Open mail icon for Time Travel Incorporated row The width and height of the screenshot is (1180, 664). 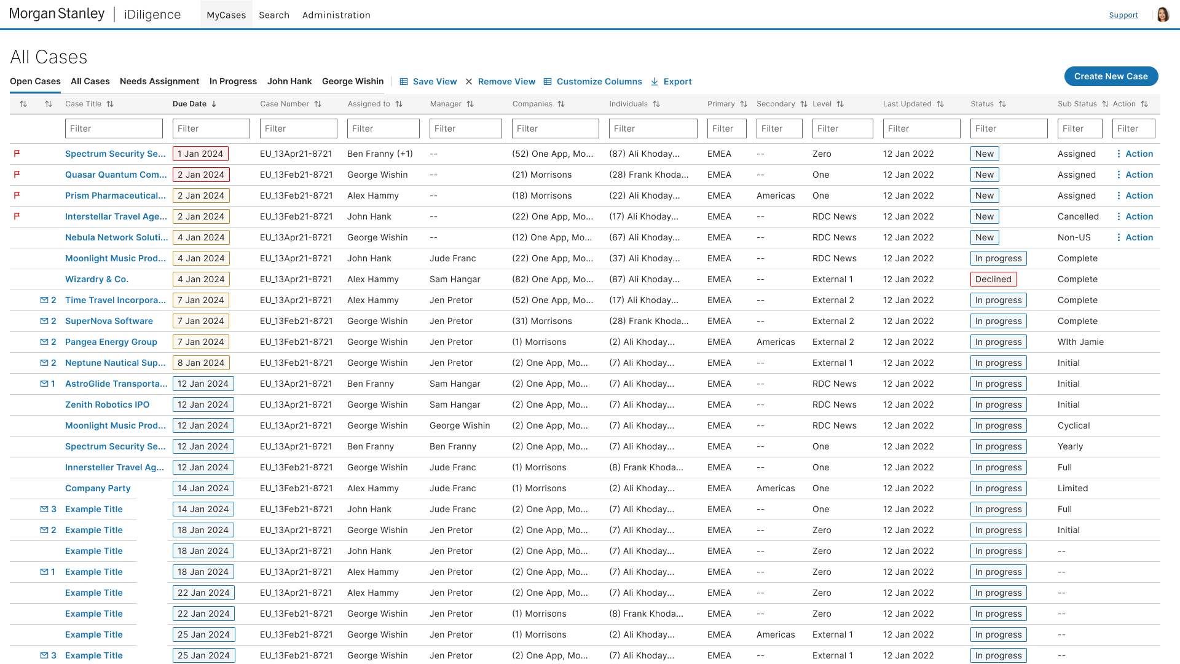44,300
